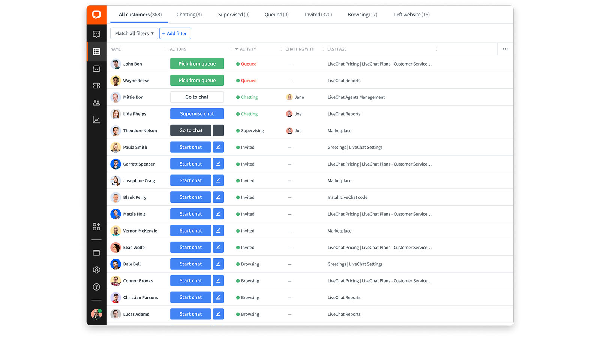
Task: Click edit greeting icon for Blank Perry
Action: 218,197
